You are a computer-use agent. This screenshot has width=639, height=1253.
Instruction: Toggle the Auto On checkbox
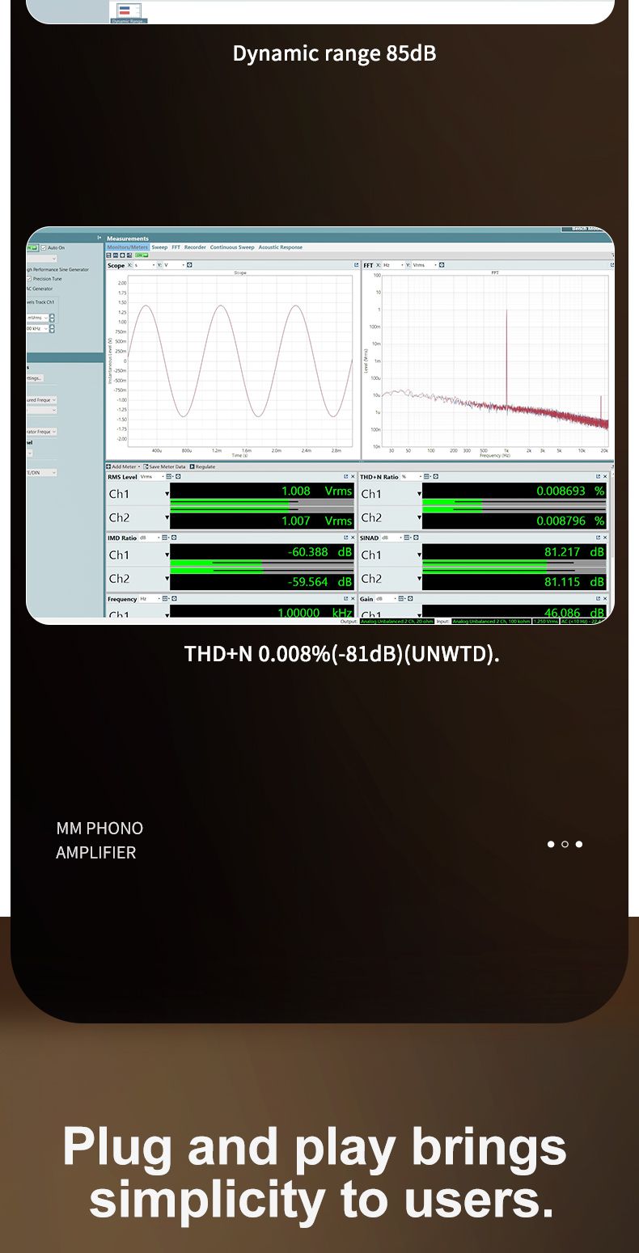point(44,248)
